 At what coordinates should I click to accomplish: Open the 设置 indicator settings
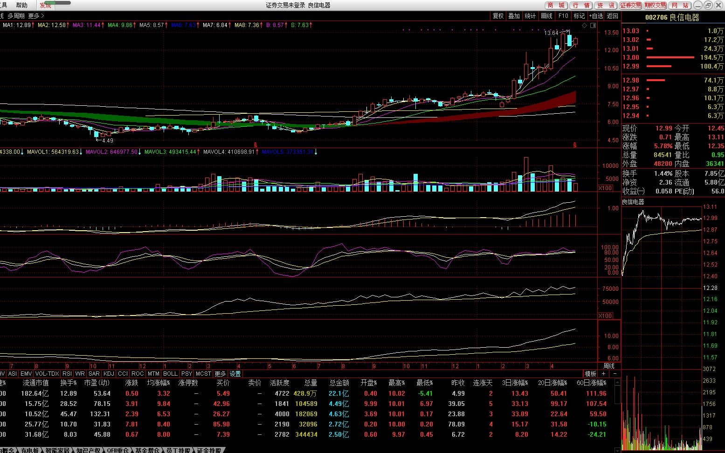click(235, 374)
